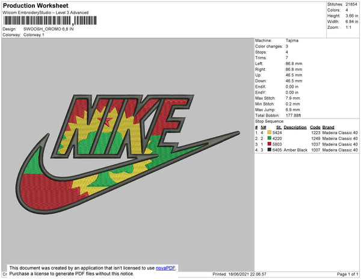This screenshot has width=361, height=279.
Task: Click the 'Up:' value '46.5 mm'
Action: (x=294, y=75)
